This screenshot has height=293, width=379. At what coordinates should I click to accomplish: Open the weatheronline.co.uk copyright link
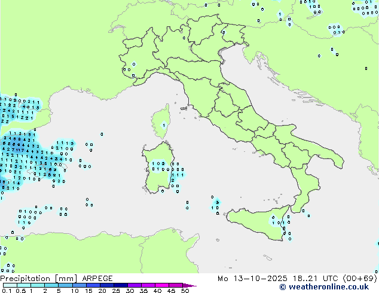coord(324,287)
